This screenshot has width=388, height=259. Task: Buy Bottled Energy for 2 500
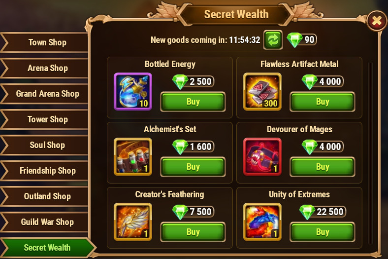193,102
